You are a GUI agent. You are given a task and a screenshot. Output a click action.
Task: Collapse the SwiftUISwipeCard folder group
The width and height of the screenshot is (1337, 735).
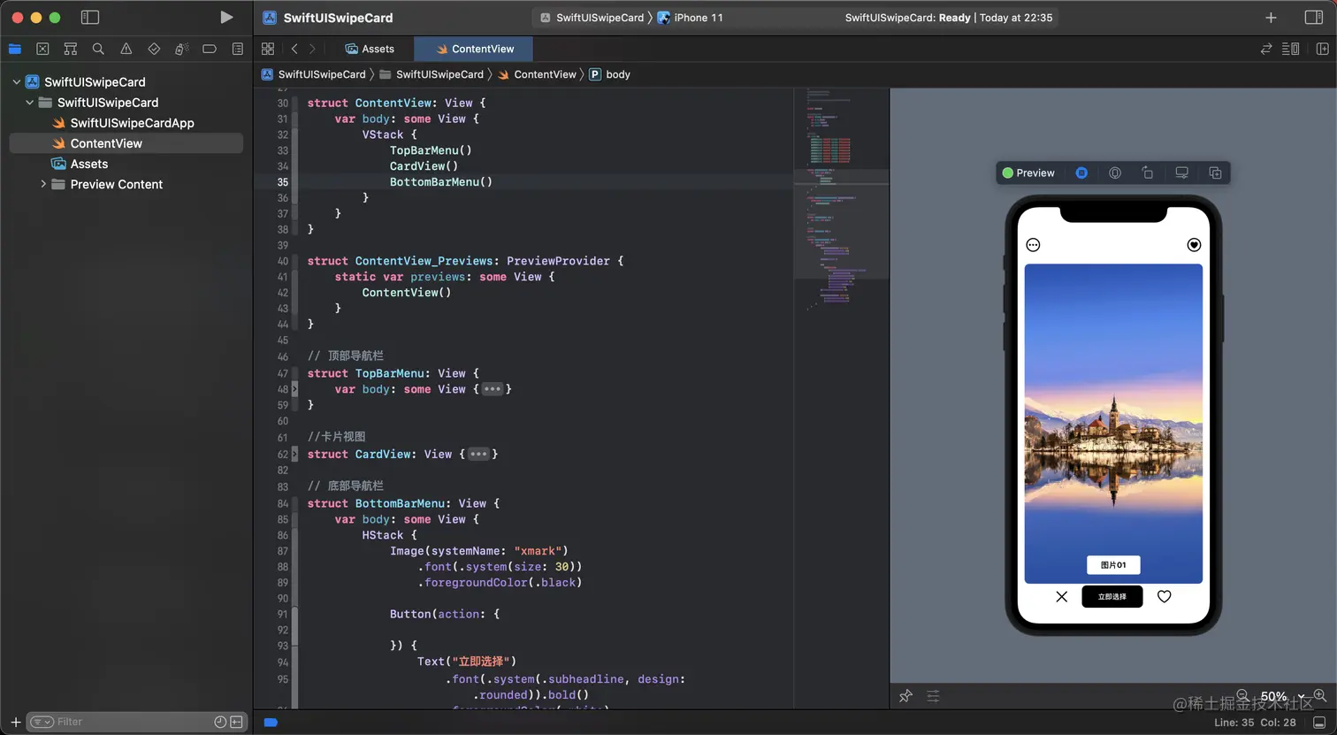[30, 103]
